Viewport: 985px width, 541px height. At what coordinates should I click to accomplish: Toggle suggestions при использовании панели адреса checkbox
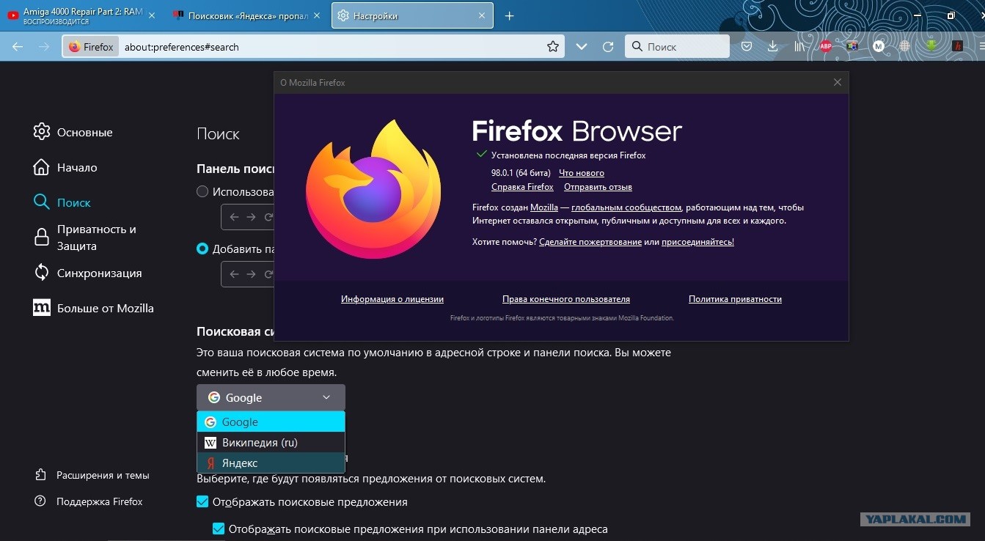(x=219, y=529)
